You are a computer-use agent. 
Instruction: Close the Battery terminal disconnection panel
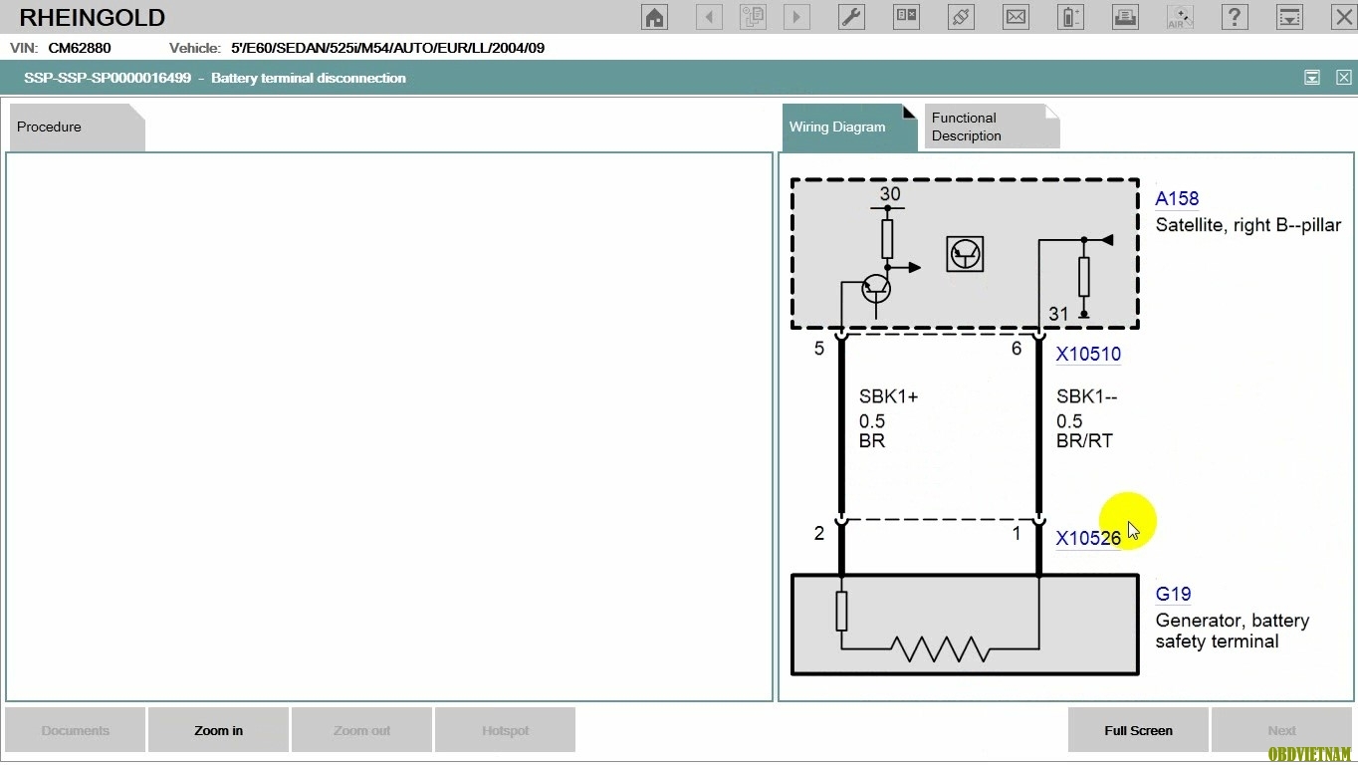point(1344,78)
